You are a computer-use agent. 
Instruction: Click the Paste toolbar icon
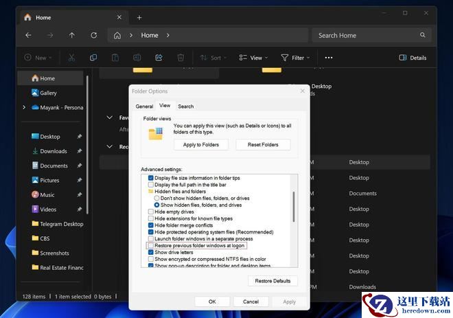point(115,58)
